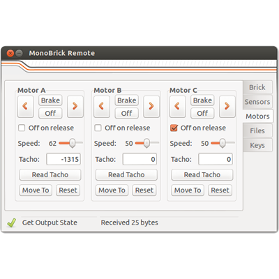Click the green checkmark status icon
The width and height of the screenshot is (279, 279).
(11, 223)
